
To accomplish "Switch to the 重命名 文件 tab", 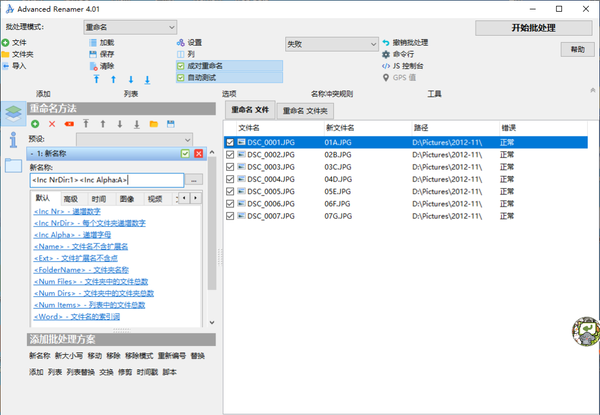I will coord(250,110).
